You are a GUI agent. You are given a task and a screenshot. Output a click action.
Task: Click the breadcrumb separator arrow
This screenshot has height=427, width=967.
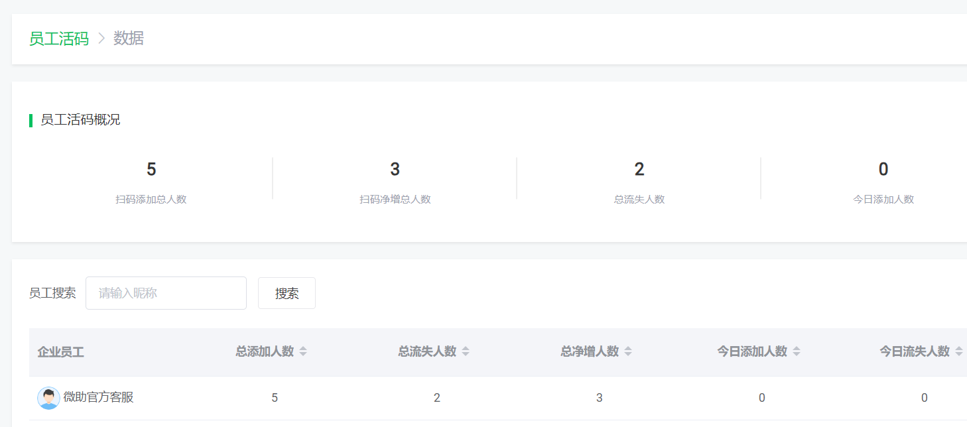pos(101,38)
